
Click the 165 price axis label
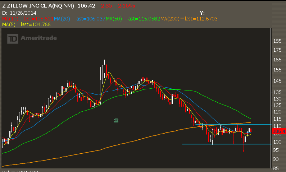(x=277, y=60)
